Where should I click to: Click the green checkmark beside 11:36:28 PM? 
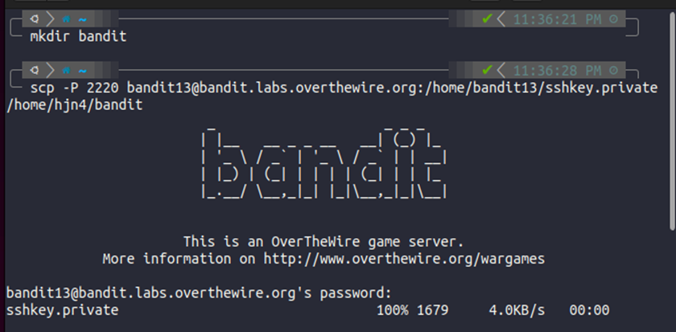(487, 70)
